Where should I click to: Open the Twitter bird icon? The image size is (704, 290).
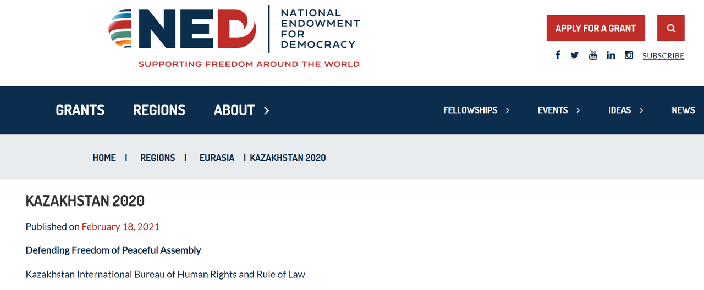[x=574, y=55]
